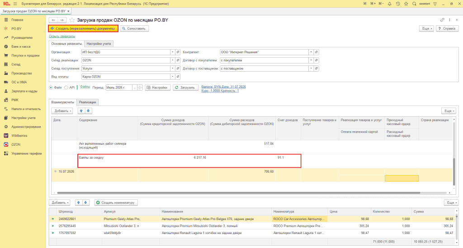Expand the Склад поступления dropdown
Screen dimensions: 463x248
click(172, 69)
